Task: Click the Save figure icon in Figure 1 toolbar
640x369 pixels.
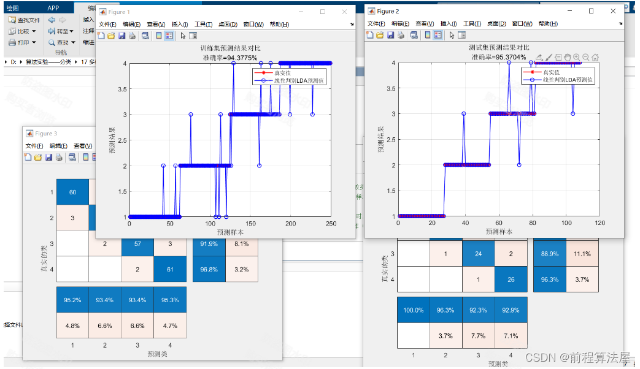Action: (x=122, y=36)
